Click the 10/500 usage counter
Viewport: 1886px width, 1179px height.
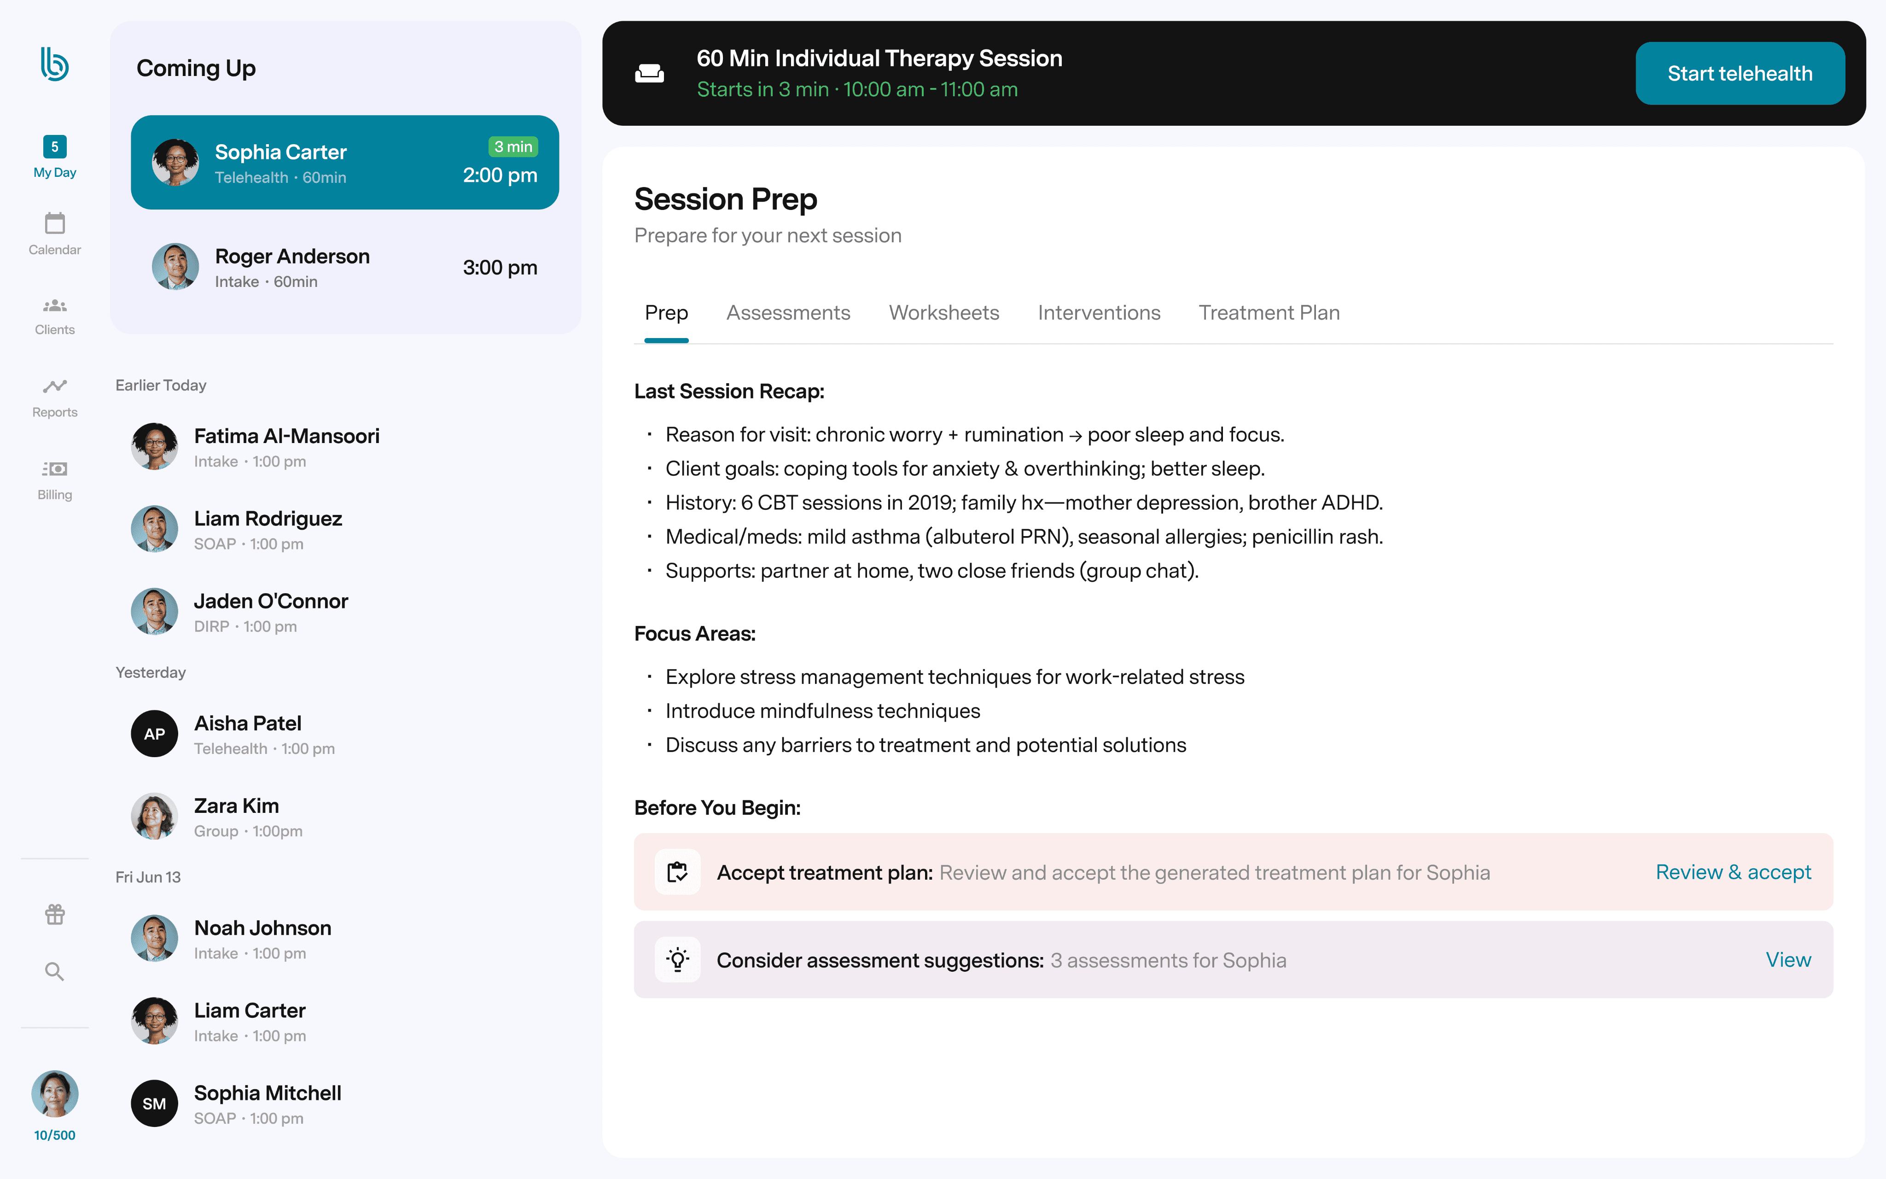pyautogui.click(x=54, y=1135)
